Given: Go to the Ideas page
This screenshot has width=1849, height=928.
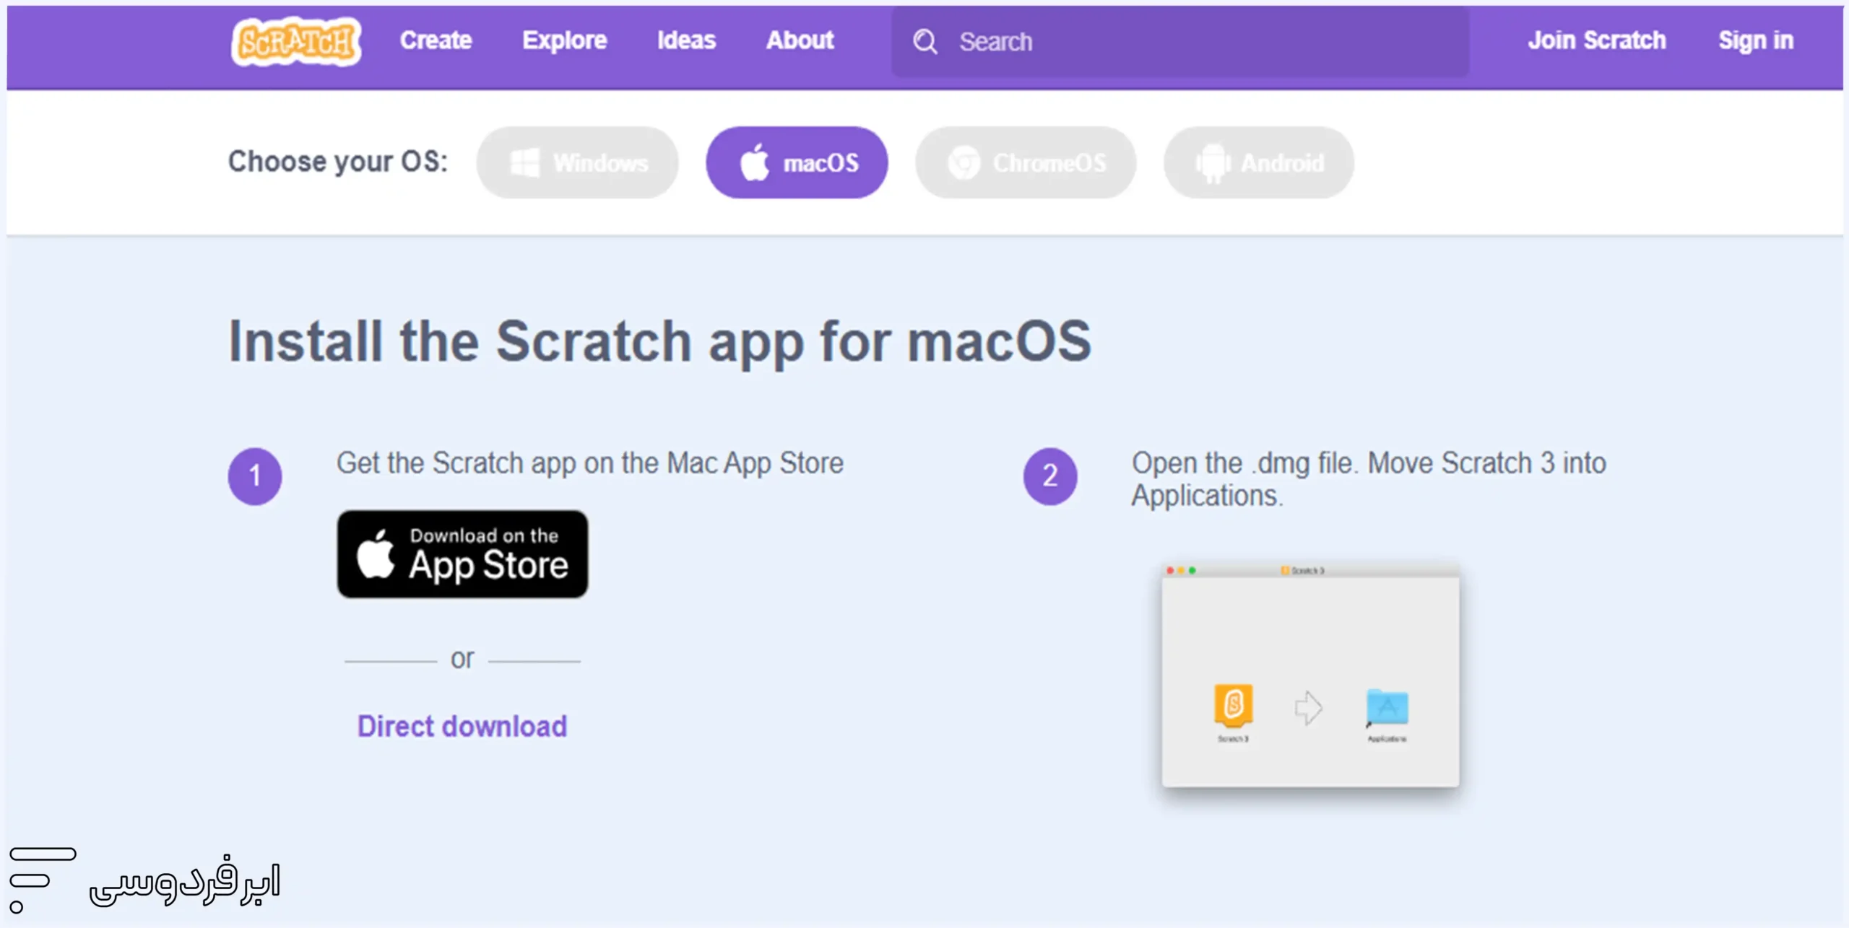Looking at the screenshot, I should tap(686, 40).
